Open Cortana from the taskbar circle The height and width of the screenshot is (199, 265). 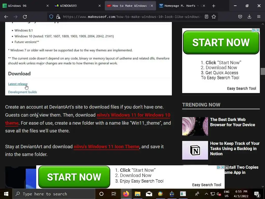(x=101, y=194)
